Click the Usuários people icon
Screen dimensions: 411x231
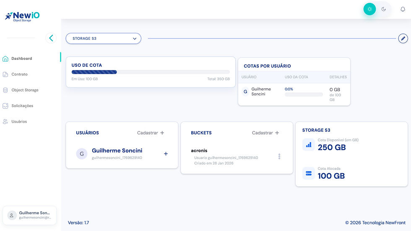pos(5,121)
